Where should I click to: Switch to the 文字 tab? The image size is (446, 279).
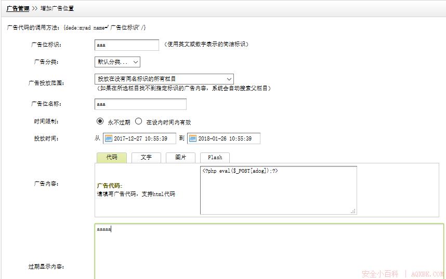click(x=146, y=158)
